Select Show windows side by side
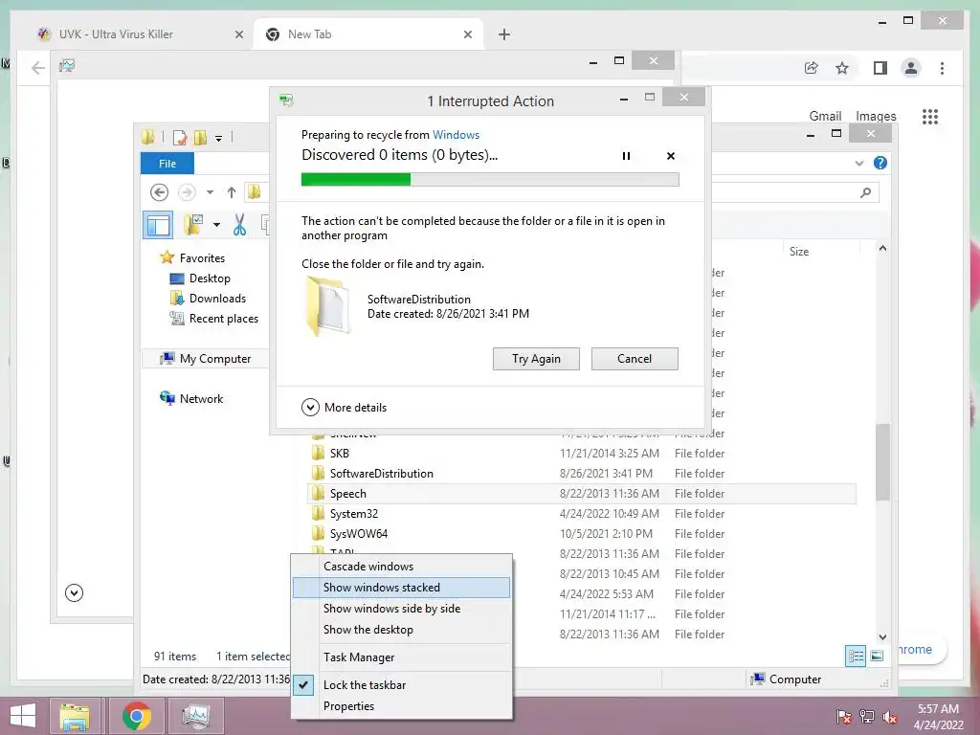 click(401, 609)
